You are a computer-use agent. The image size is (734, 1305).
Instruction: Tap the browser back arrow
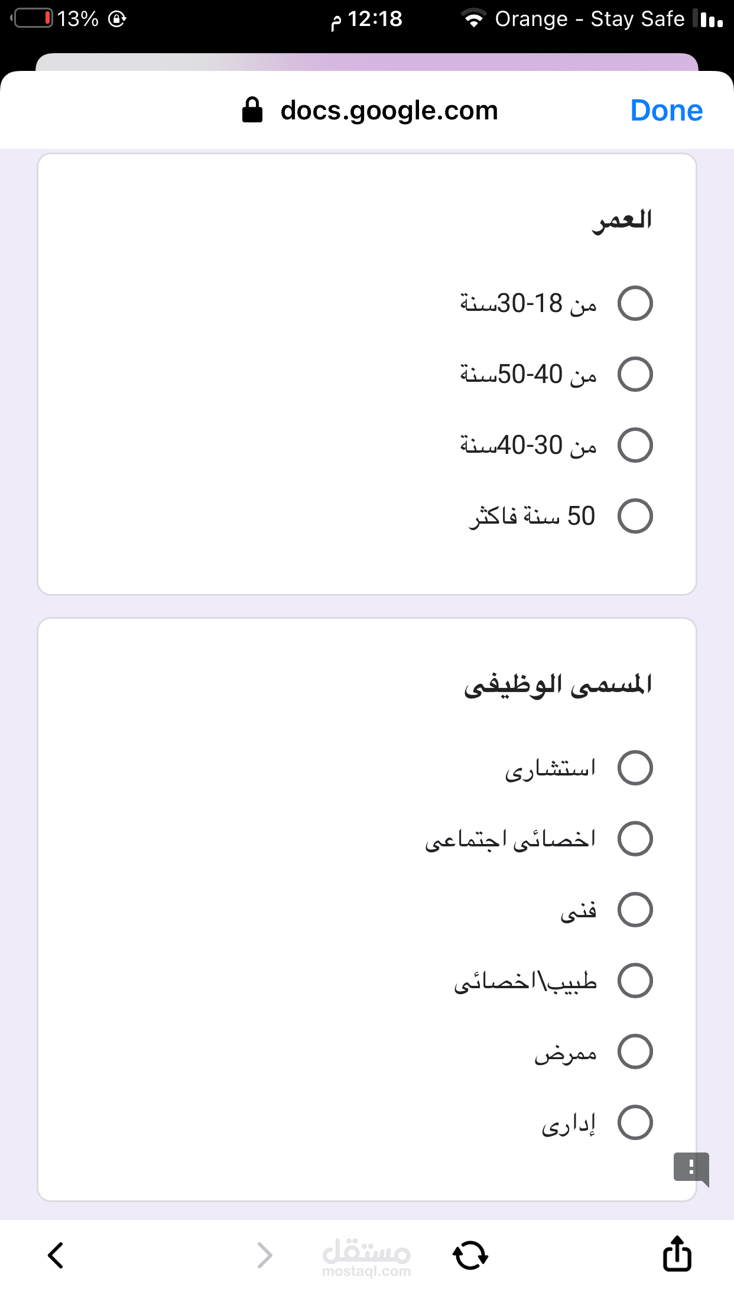pos(56,1255)
